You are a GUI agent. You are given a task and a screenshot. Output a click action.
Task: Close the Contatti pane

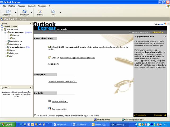[31, 87]
